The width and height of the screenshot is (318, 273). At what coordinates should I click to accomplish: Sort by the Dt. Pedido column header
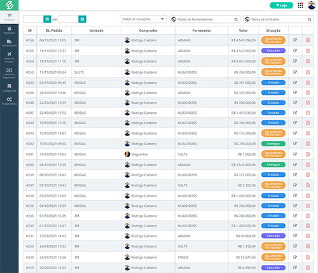click(x=54, y=31)
